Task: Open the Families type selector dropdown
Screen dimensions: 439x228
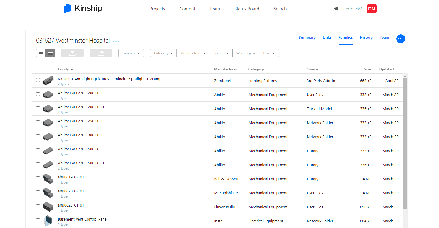Action: click(131, 53)
